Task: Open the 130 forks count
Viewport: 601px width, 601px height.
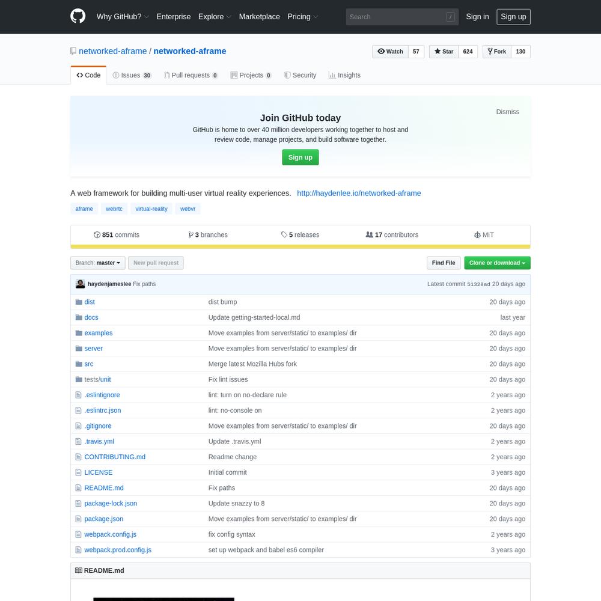Action: (520, 51)
